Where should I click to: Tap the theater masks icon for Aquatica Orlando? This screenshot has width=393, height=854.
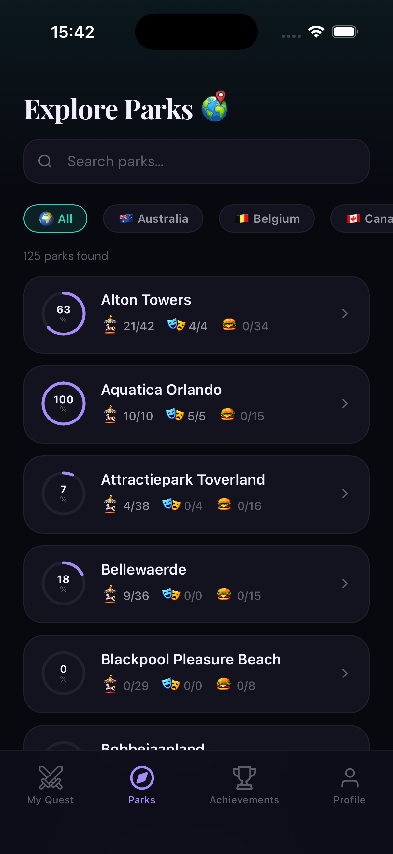pos(175,414)
